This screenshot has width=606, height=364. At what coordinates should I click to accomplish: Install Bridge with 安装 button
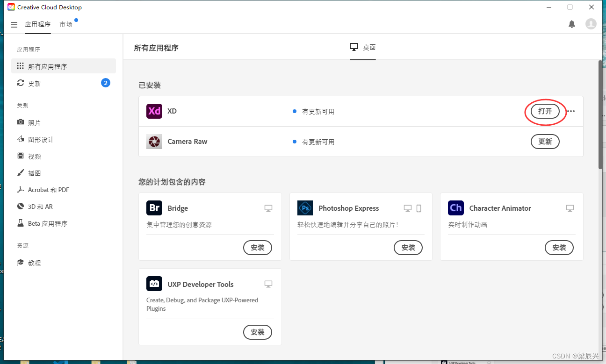[258, 248]
